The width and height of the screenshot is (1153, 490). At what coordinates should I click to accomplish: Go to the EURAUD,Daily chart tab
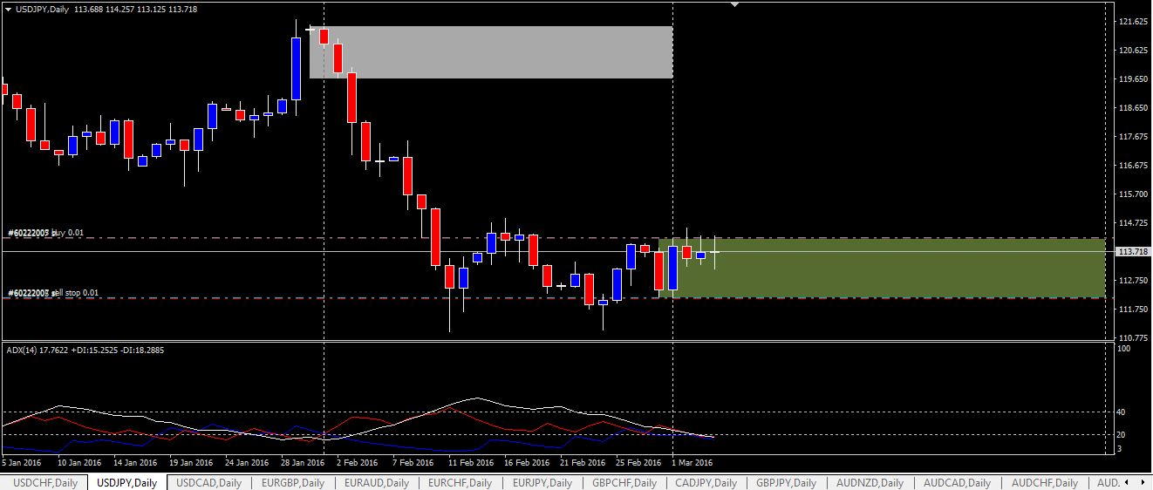click(x=376, y=483)
